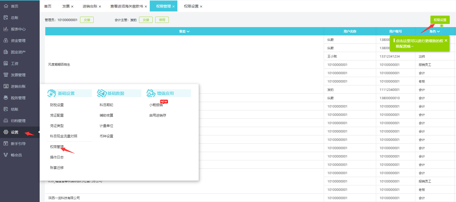Expand the 账套 column dropdown
Image resolution: width=456 pixels, height=202 pixels.
[x=188, y=31]
